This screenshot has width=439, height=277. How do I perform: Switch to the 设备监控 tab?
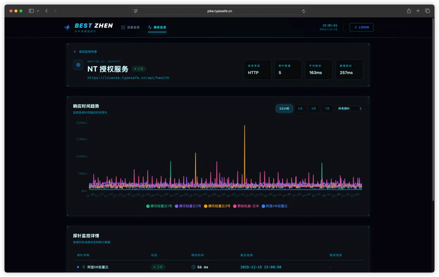pos(130,27)
